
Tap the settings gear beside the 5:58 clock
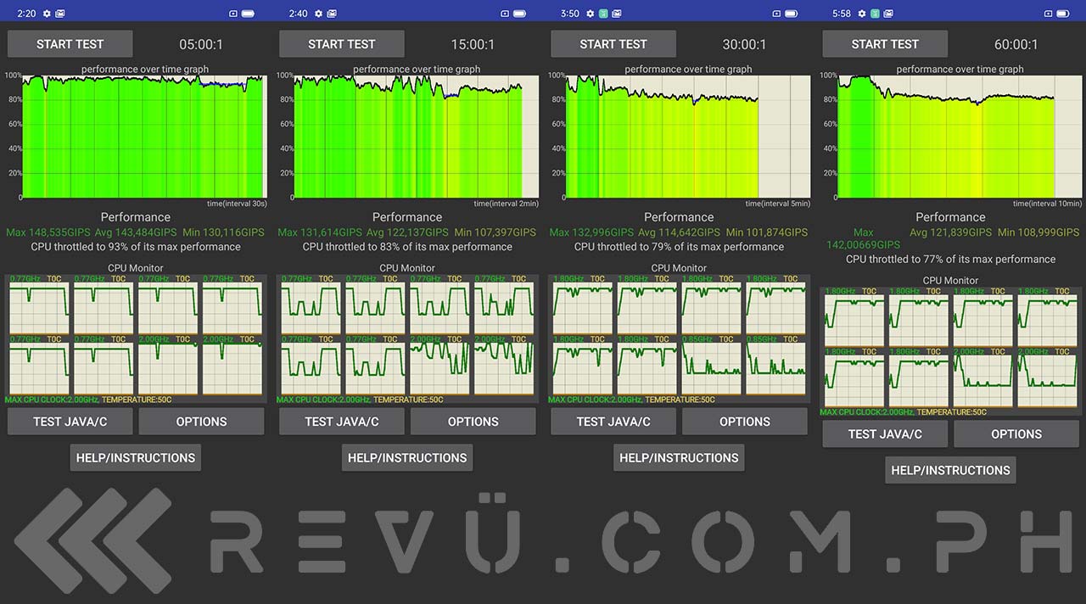coord(861,14)
